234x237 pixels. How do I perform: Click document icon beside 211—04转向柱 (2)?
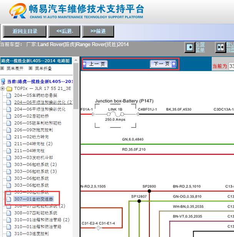click(9, 144)
